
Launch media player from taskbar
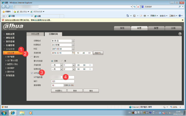(x=31, y=112)
